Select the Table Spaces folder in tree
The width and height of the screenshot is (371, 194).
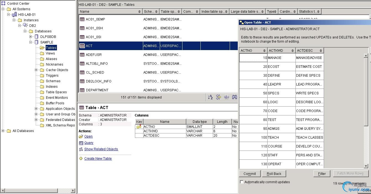pyautogui.click(x=56, y=92)
